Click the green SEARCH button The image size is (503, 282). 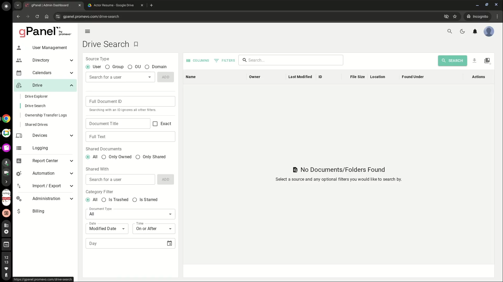tap(452, 61)
